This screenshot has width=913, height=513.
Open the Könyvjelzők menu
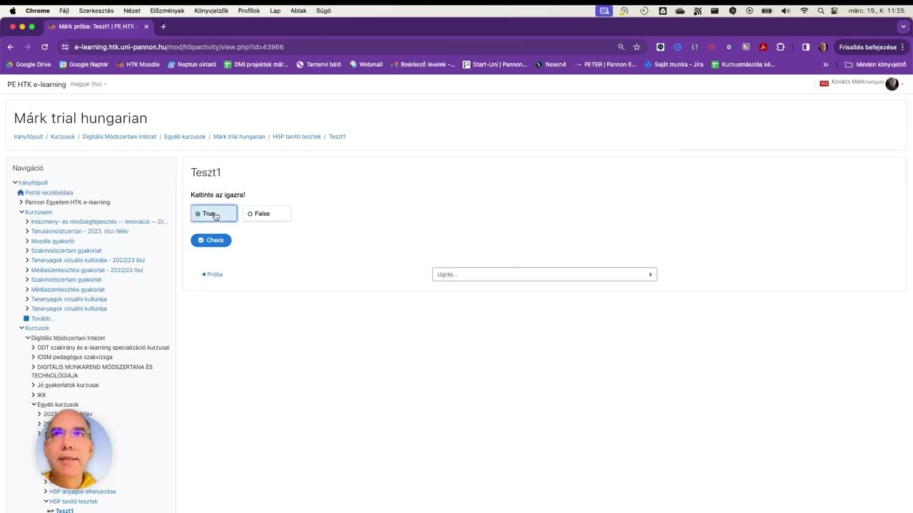point(211,11)
